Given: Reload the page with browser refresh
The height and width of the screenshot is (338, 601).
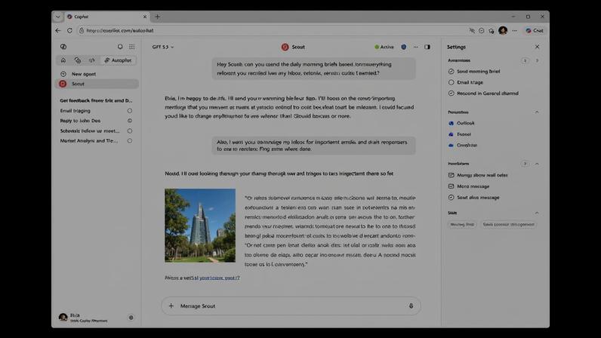Looking at the screenshot, I should click(x=69, y=30).
